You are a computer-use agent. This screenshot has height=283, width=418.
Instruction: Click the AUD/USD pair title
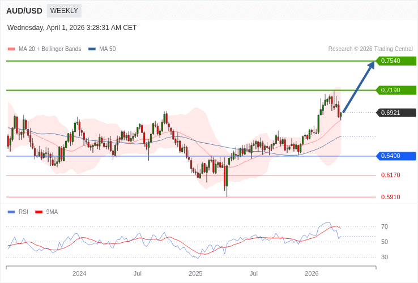(24, 11)
